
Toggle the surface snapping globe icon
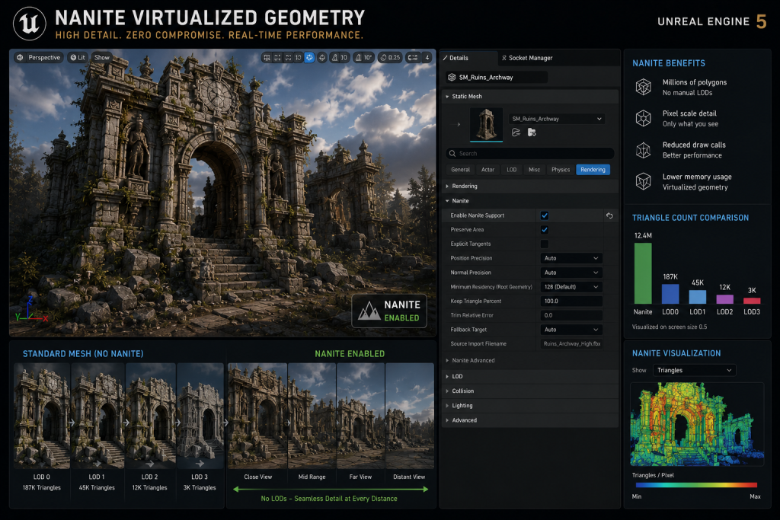click(x=322, y=58)
